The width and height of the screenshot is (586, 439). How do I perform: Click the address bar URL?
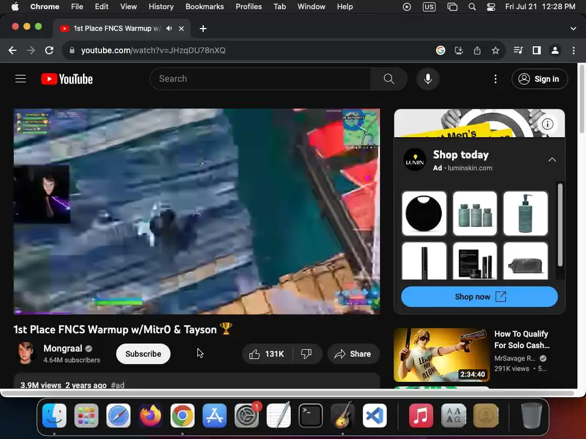tap(153, 50)
